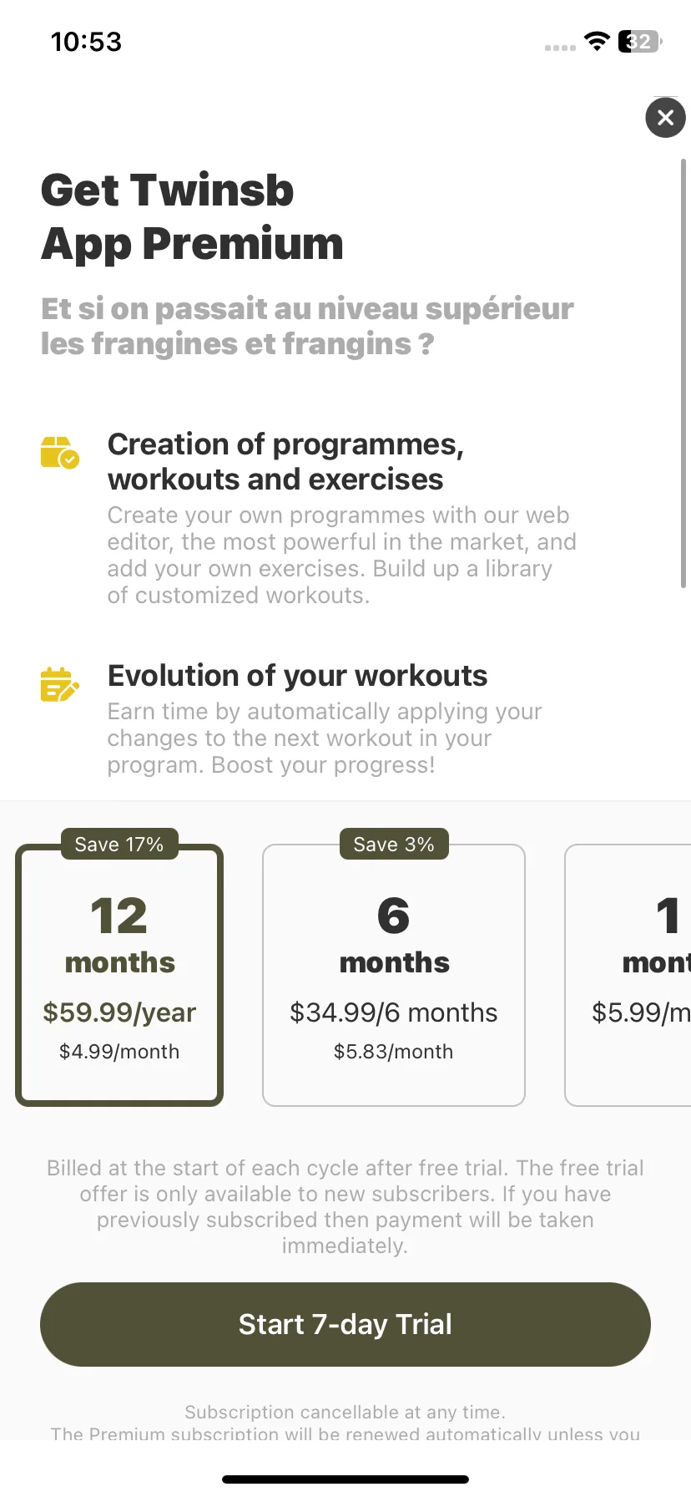Open Creation of programmes, workouts and exercises
This screenshot has width=691, height=1497.
pos(285,462)
